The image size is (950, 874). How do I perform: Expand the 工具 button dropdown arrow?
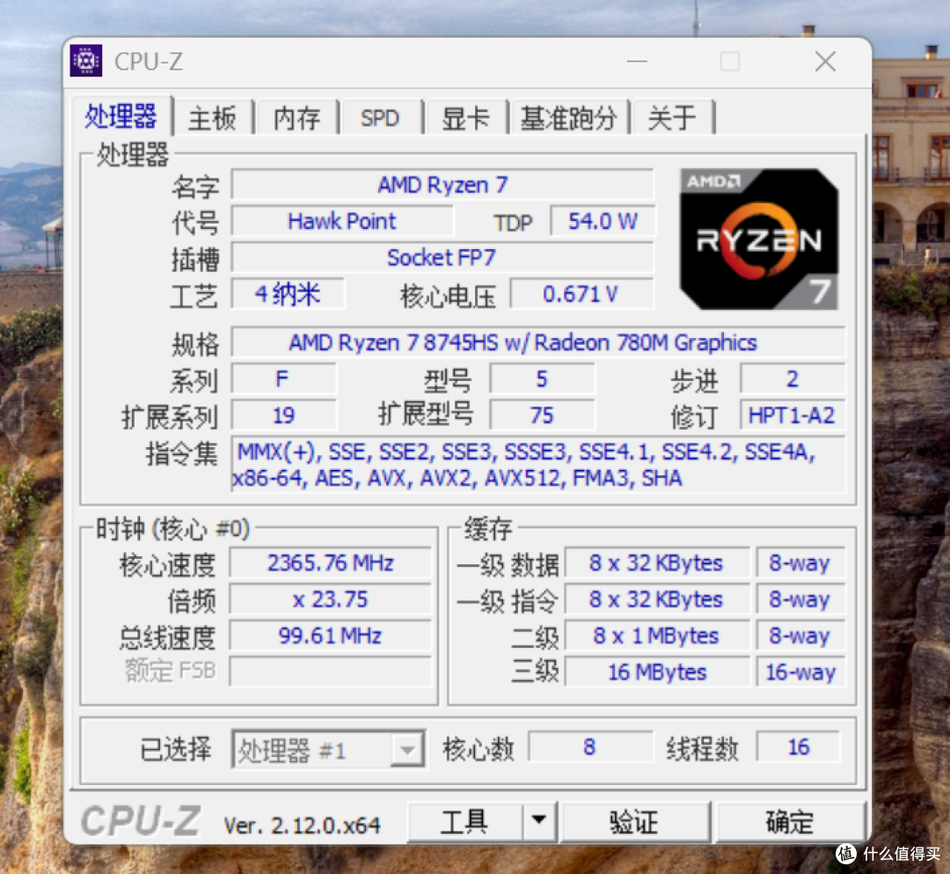click(538, 821)
